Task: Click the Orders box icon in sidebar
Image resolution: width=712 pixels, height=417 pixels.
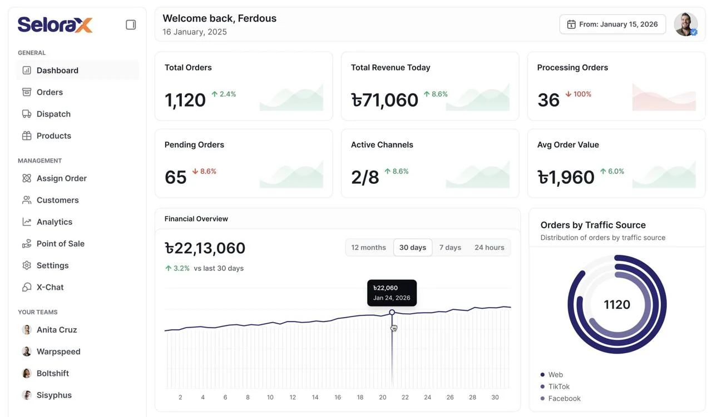Action: pyautogui.click(x=27, y=92)
